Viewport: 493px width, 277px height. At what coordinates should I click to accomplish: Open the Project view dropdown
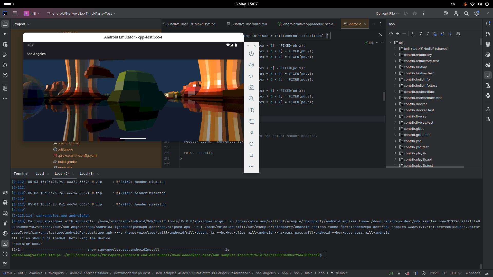pyautogui.click(x=21, y=24)
